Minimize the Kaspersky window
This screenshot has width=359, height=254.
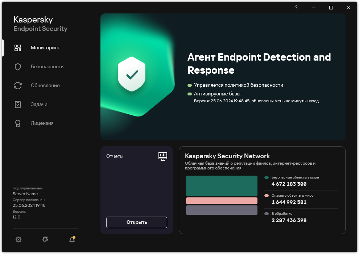314,8
